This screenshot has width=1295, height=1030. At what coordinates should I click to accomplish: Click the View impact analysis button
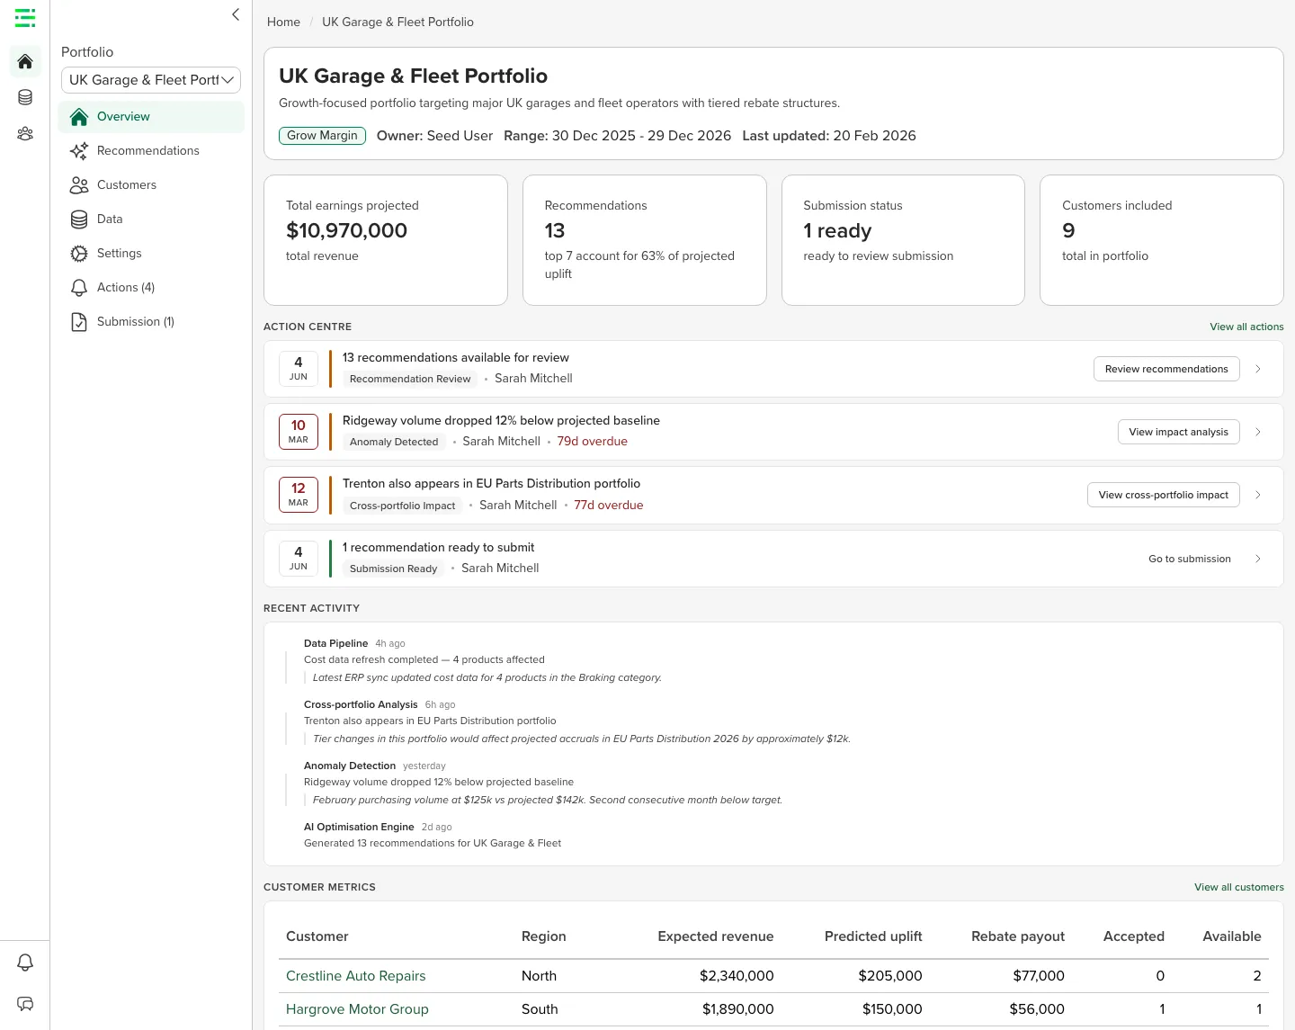(x=1178, y=432)
